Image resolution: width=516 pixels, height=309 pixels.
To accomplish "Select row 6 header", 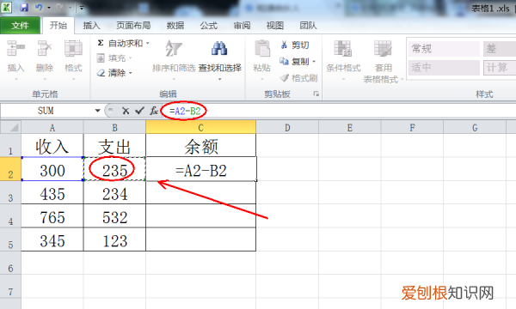I will (x=10, y=263).
